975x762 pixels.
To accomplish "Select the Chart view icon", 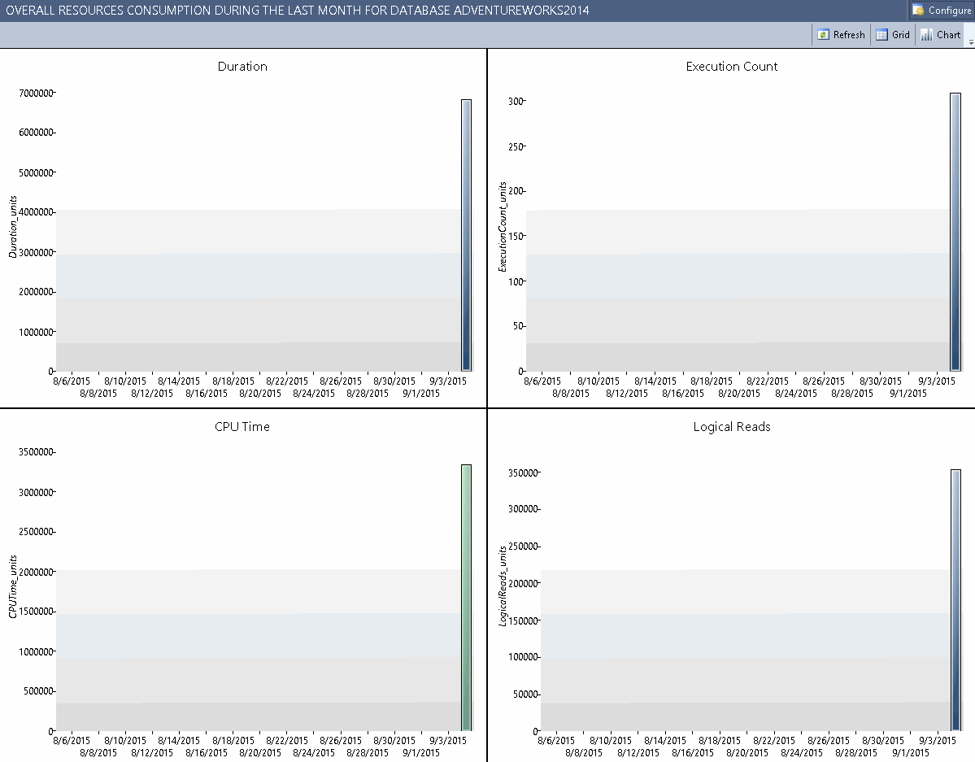I will pos(927,34).
